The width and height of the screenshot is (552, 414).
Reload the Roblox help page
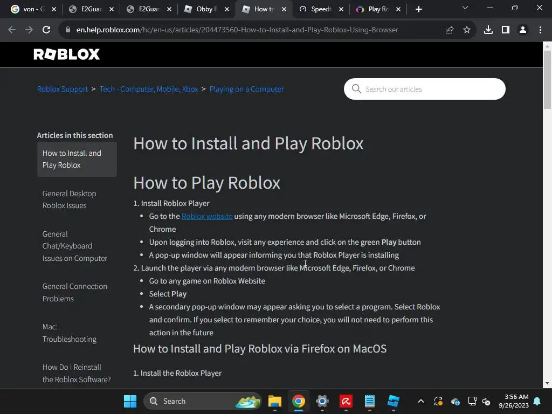tap(46, 30)
